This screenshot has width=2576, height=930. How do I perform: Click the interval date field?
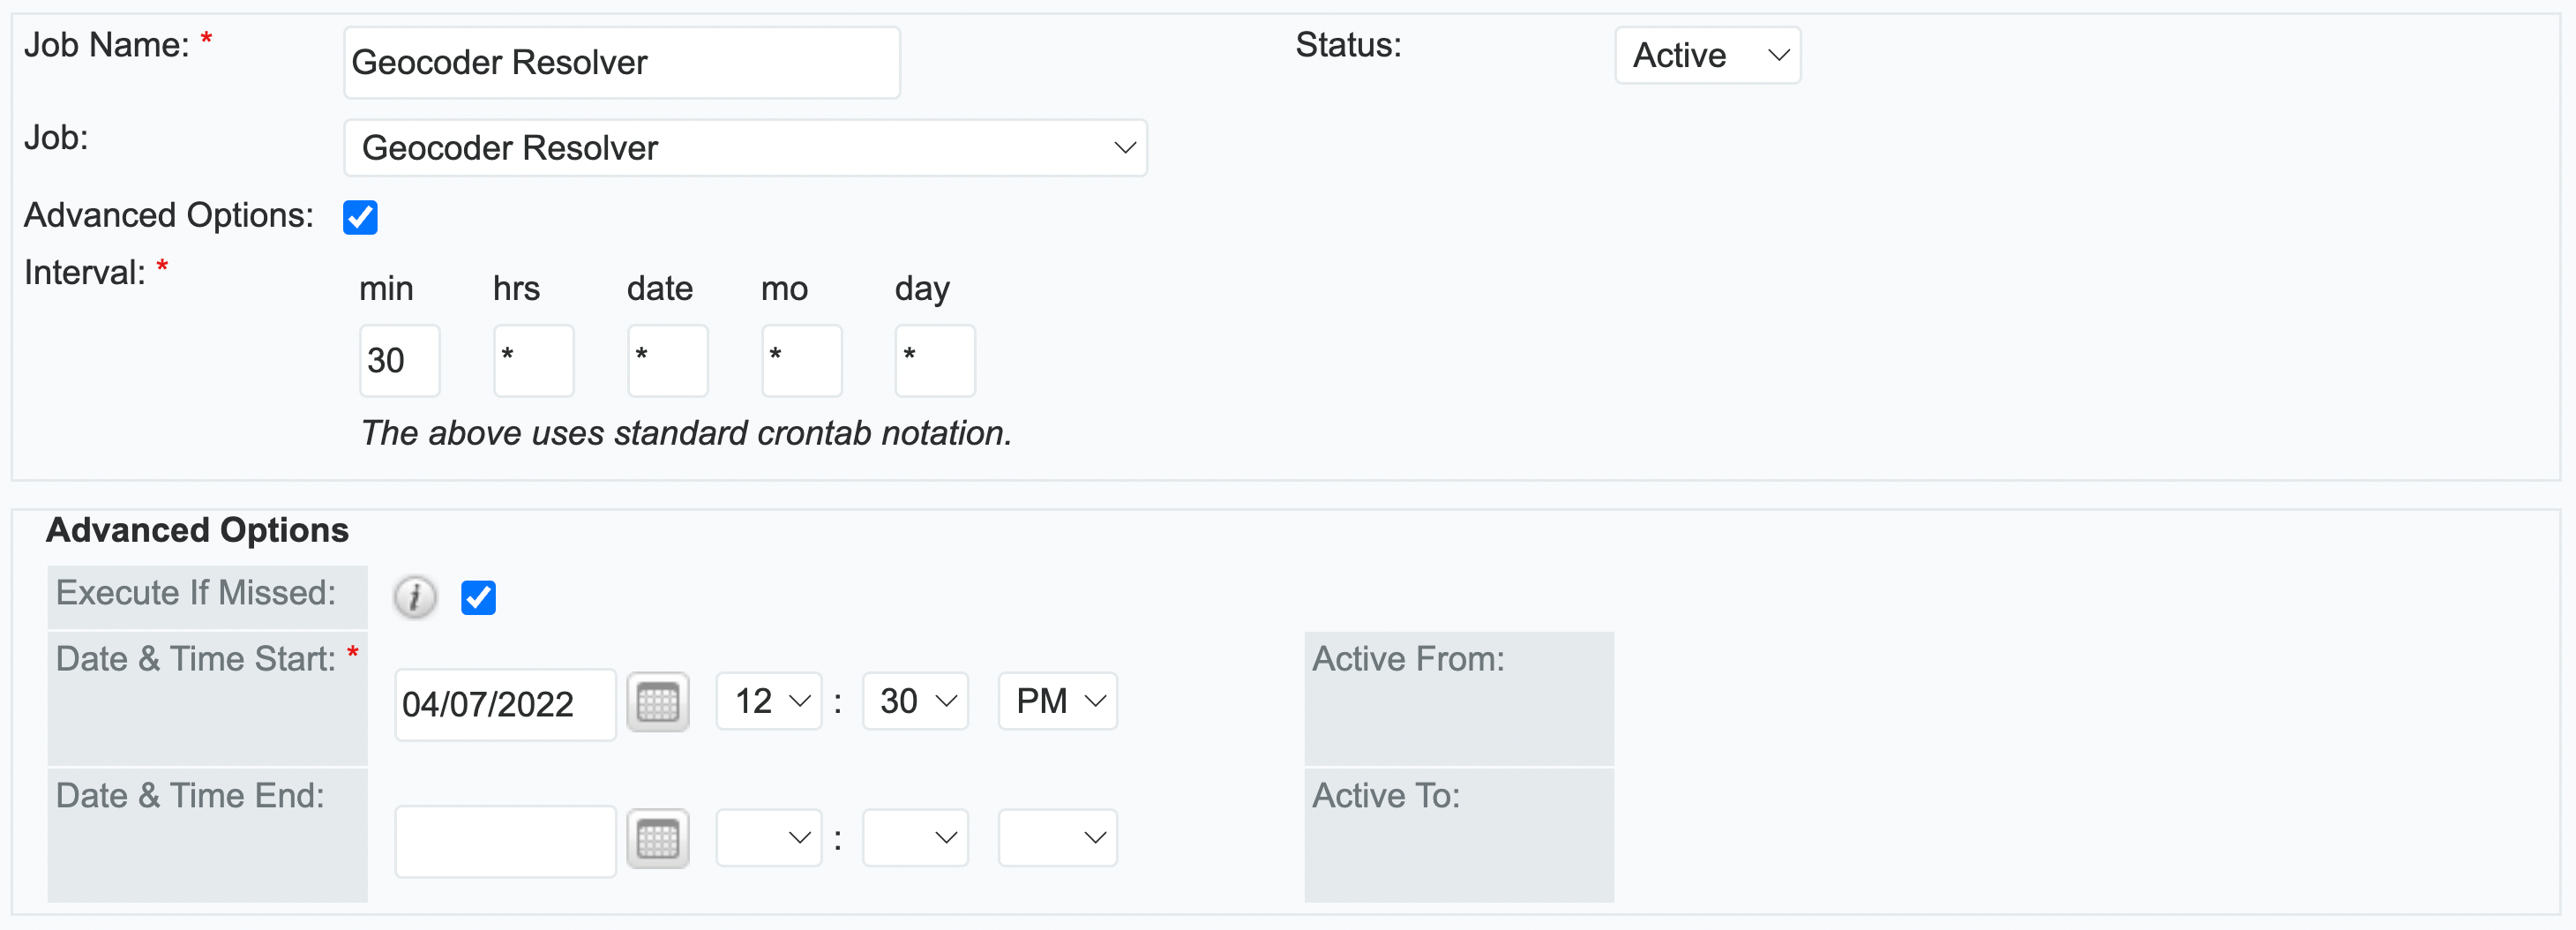point(667,361)
